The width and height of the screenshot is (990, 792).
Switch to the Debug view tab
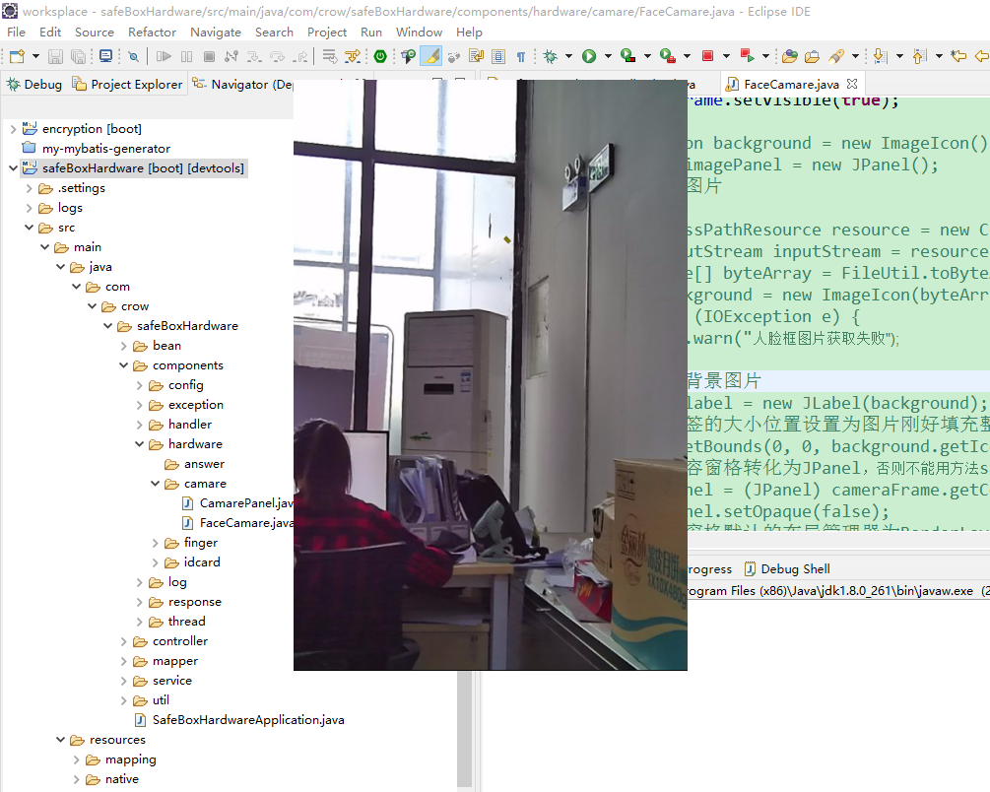(34, 85)
